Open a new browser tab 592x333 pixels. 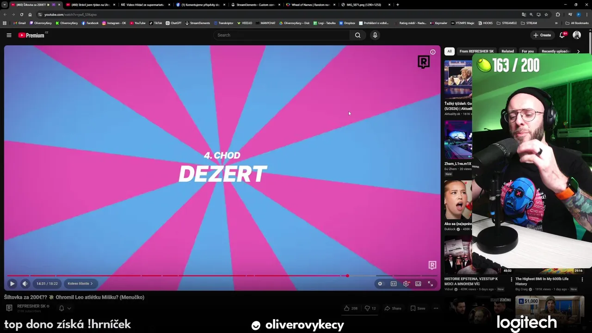398,5
